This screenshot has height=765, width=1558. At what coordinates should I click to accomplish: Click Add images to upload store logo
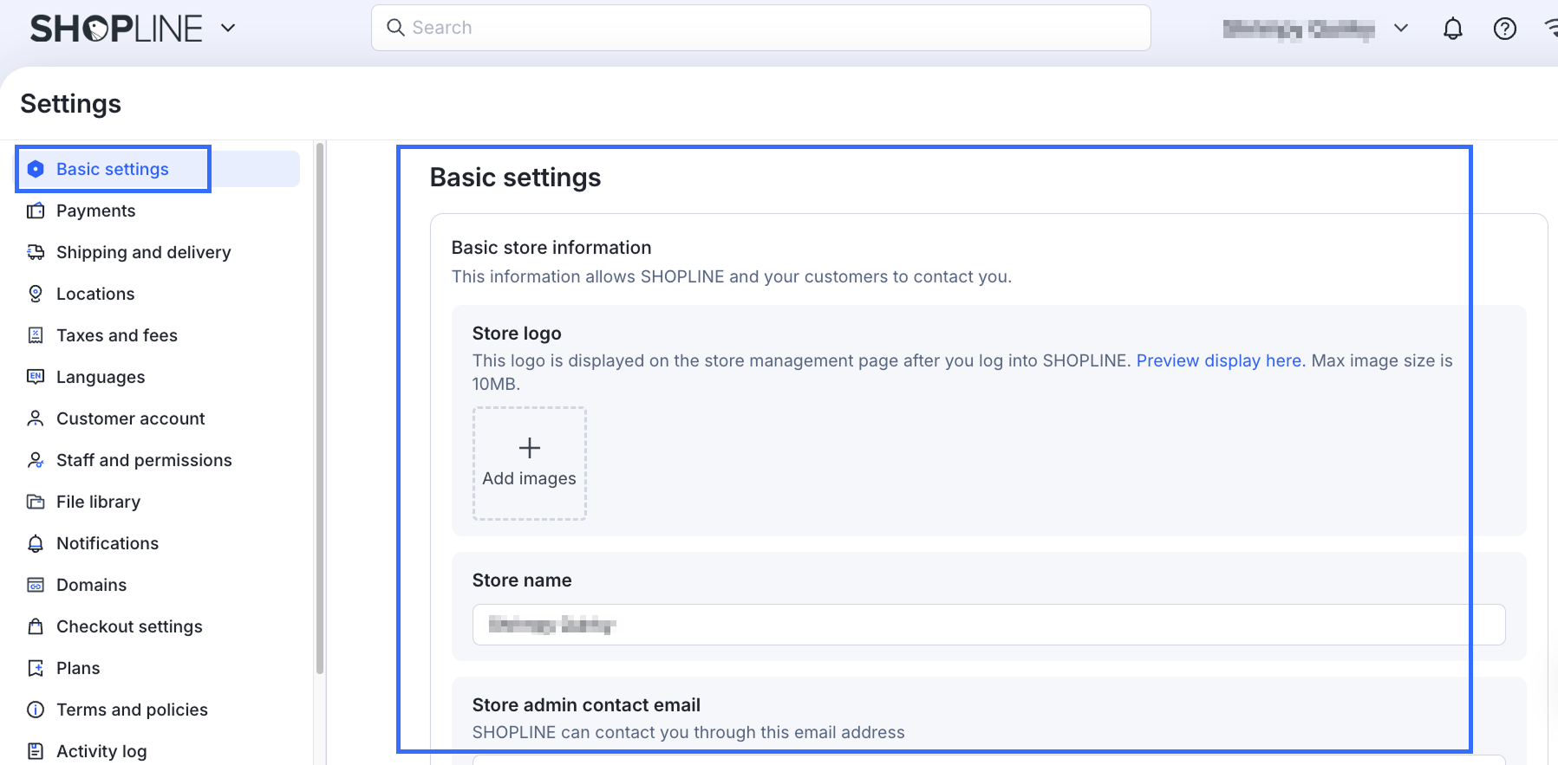pos(529,464)
